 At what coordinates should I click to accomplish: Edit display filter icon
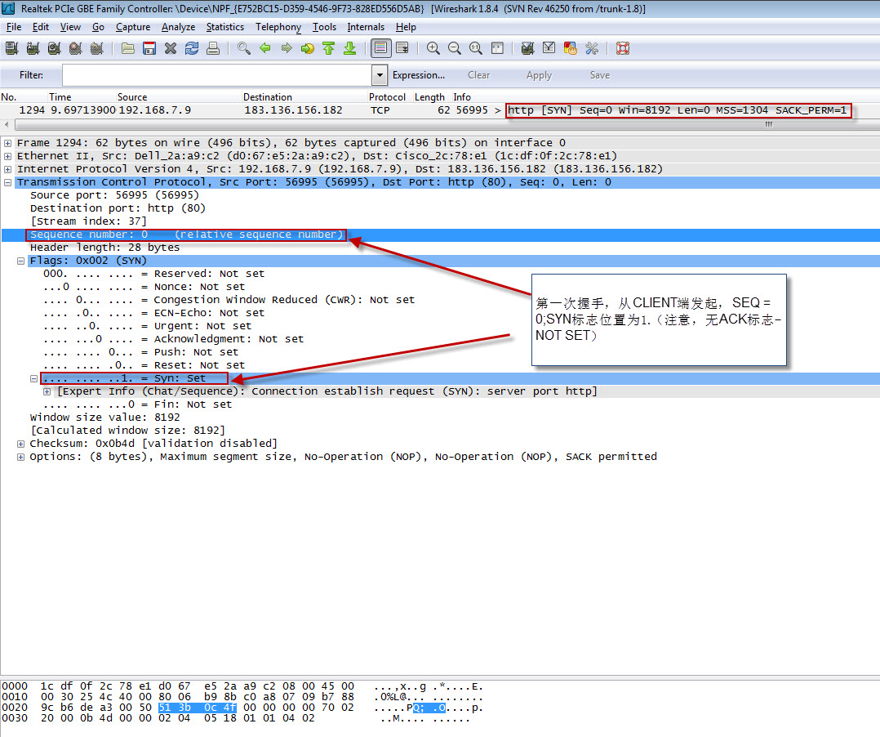click(x=549, y=48)
